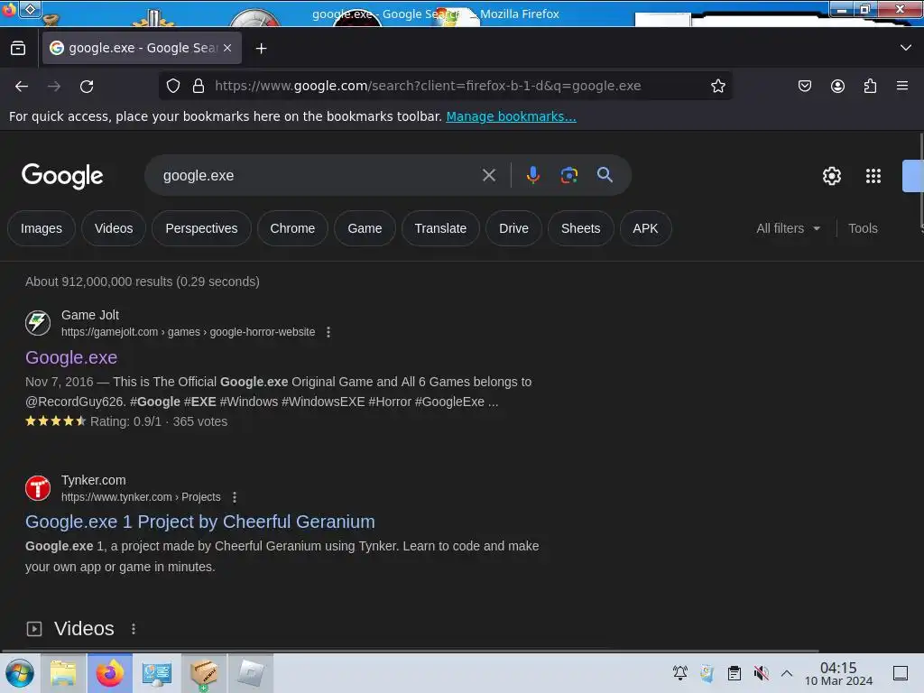Switch to Firefox taskbar icon

tap(110, 673)
